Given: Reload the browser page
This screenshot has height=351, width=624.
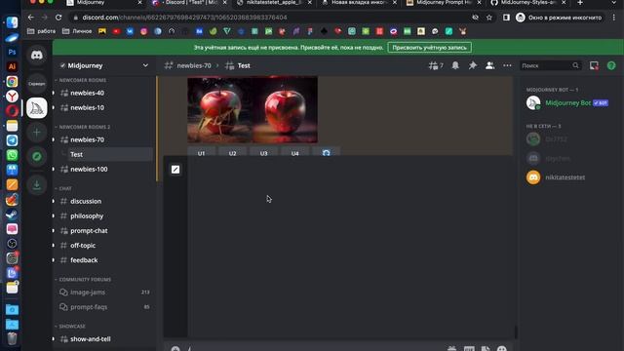Looking at the screenshot, I should [58, 18].
